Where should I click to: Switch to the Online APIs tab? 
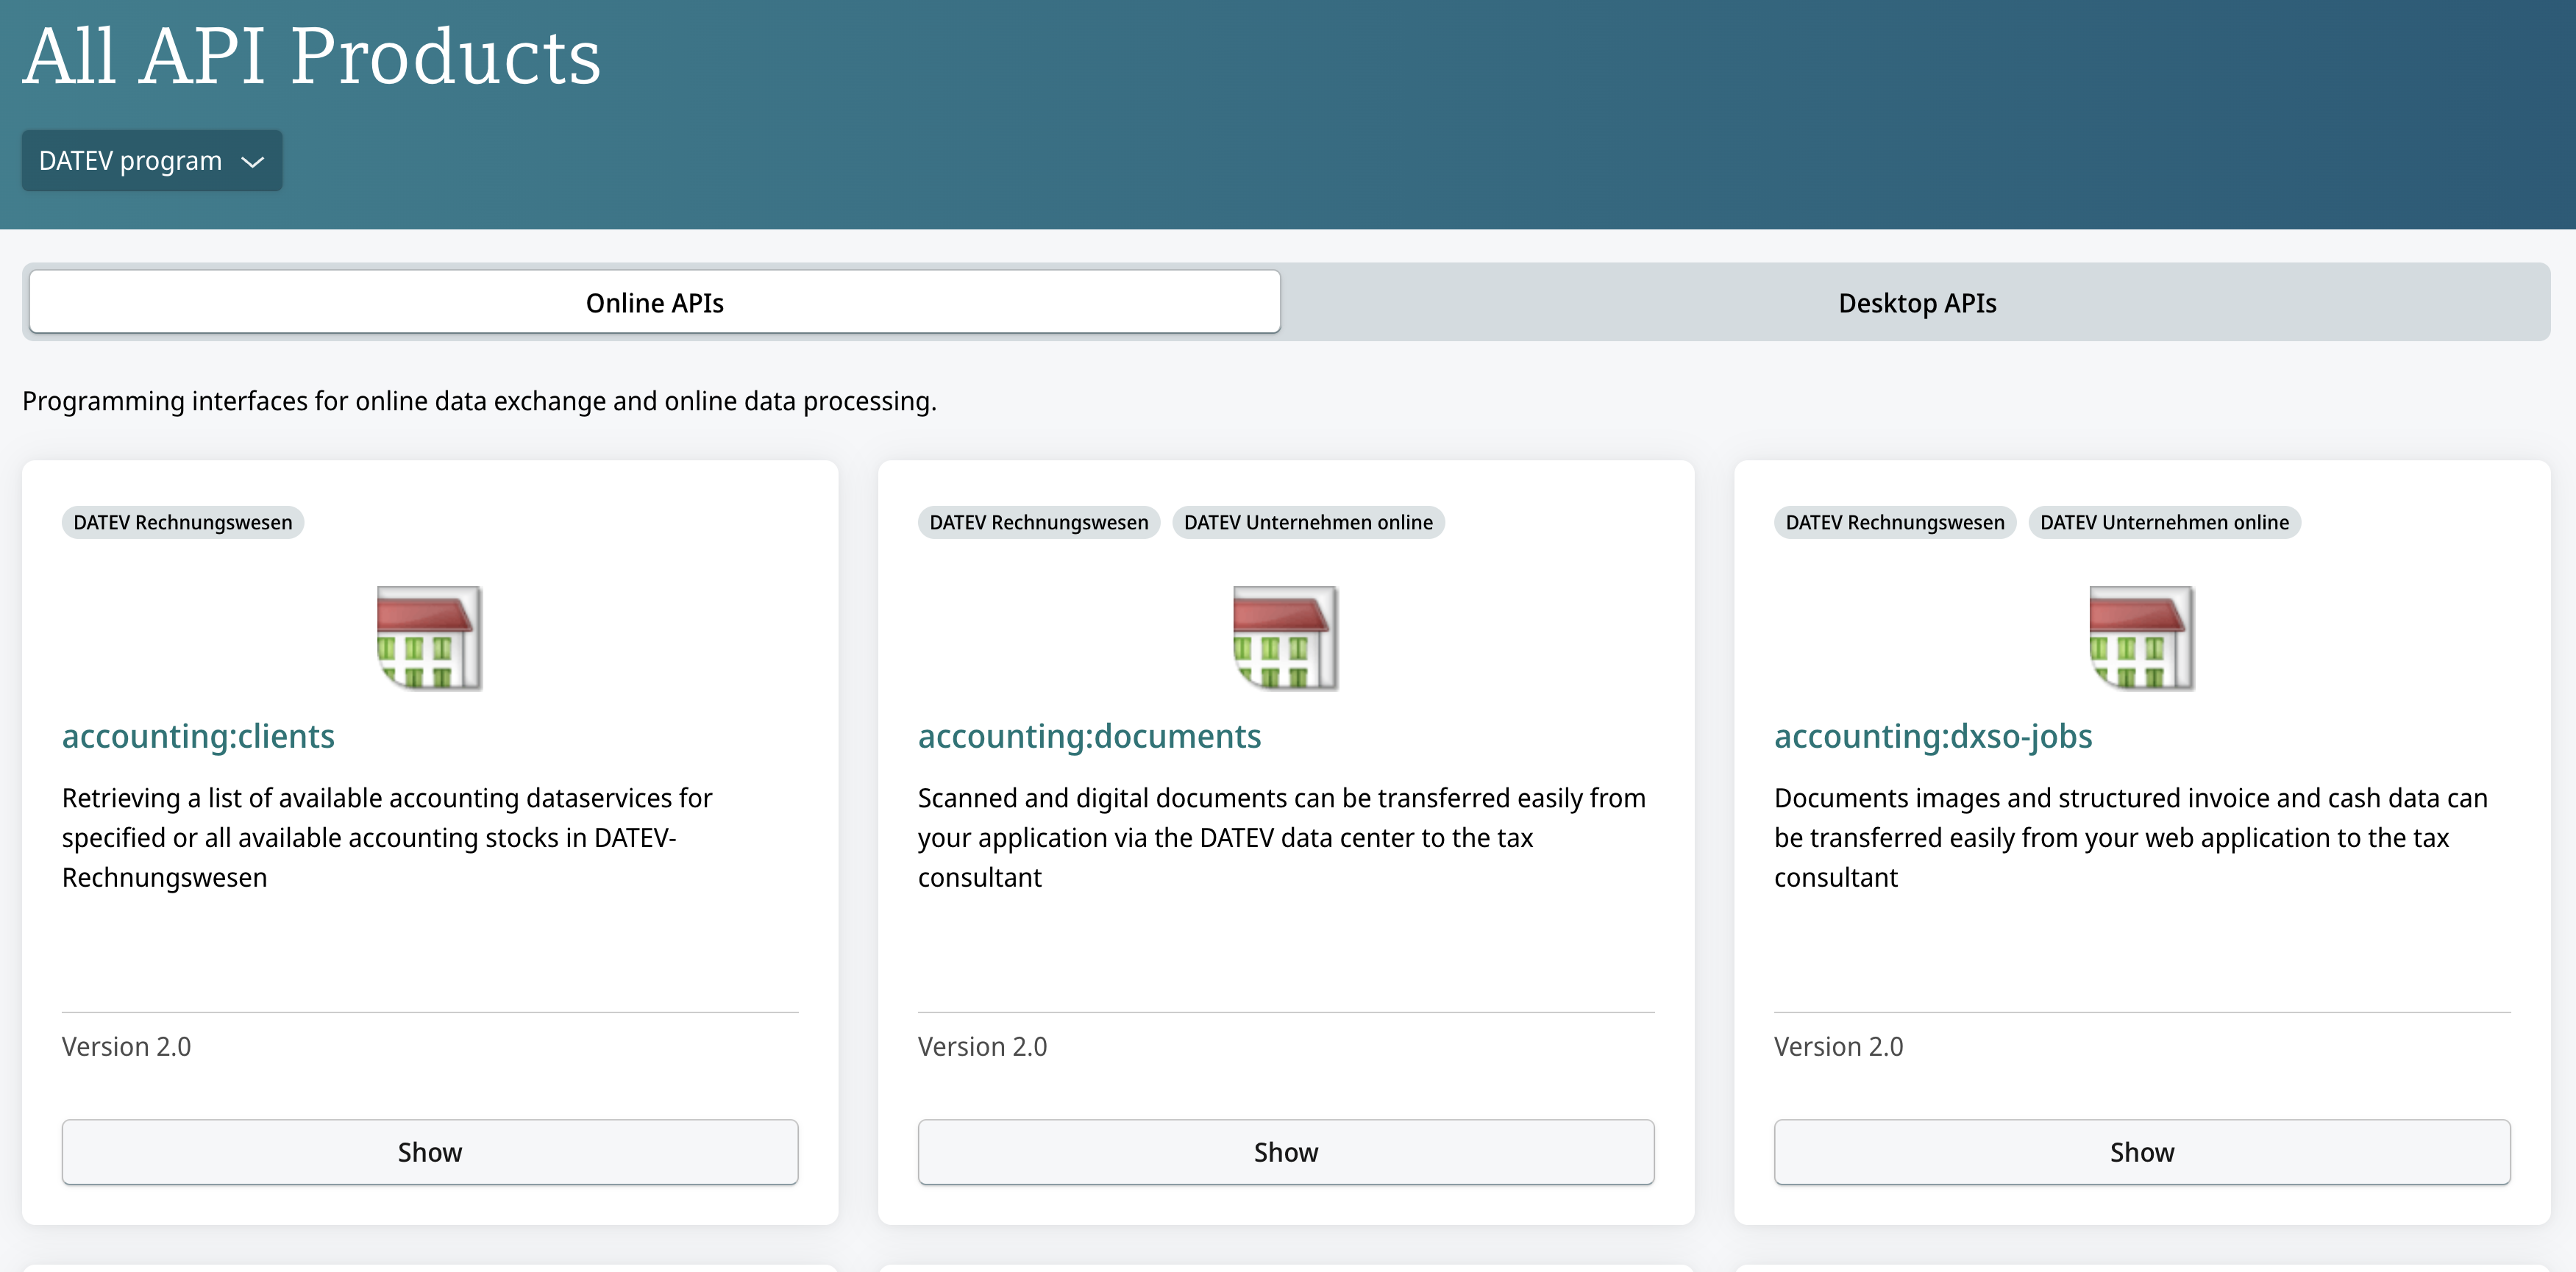click(x=654, y=303)
